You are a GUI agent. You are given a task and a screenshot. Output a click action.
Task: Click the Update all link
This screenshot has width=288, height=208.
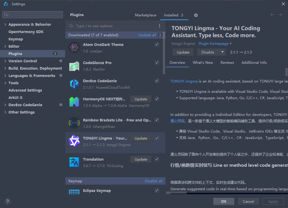pyautogui.click(x=147, y=35)
